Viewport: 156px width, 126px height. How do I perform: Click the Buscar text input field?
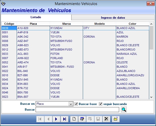[77, 110]
